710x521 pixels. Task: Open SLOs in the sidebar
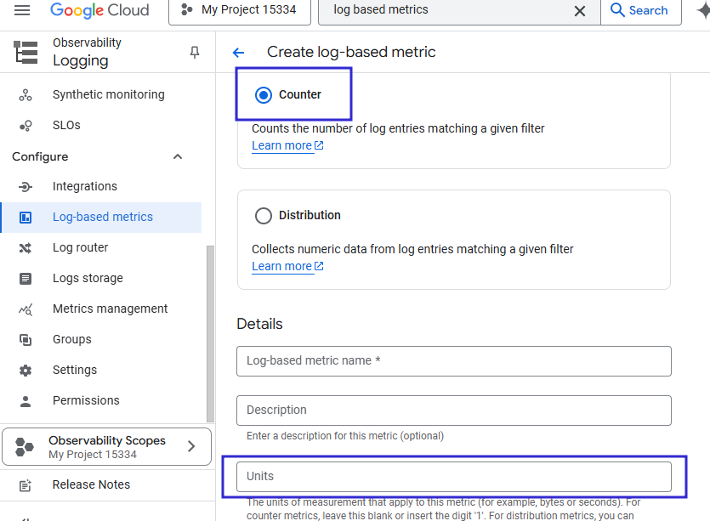[x=66, y=126]
